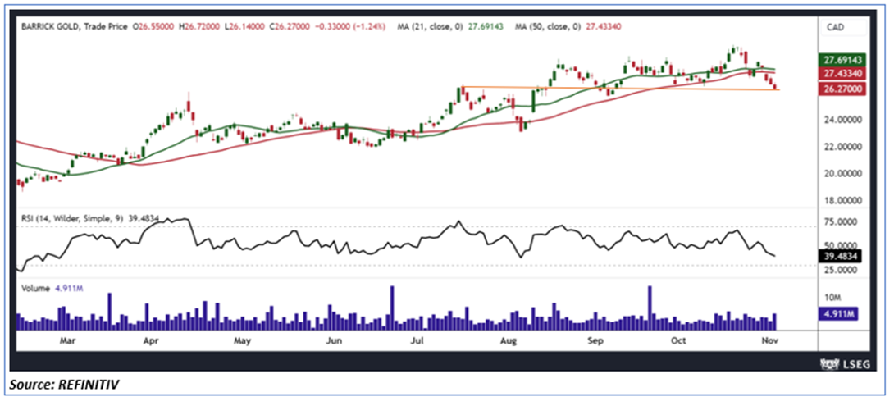This screenshot has width=894, height=406.
Task: Click the Oct label on time axis
Action: 678,341
